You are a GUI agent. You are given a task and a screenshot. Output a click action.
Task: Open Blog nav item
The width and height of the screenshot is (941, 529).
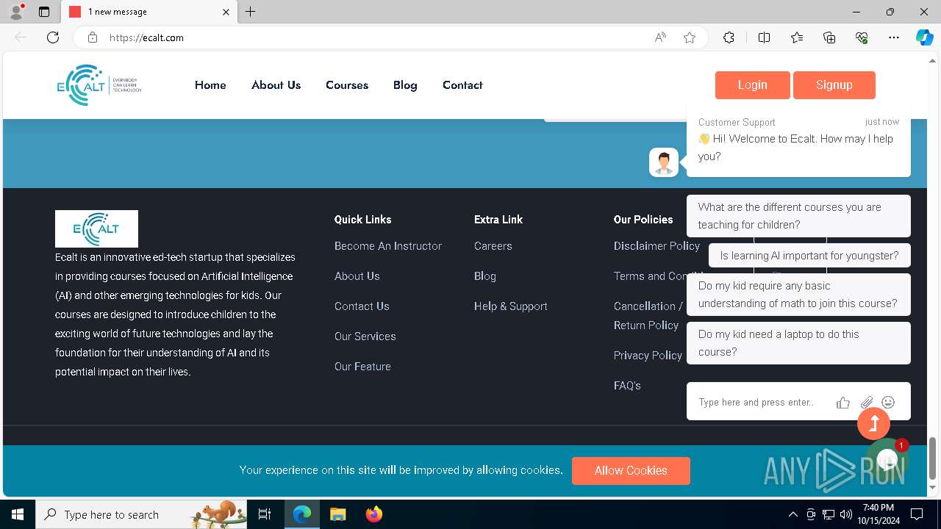(405, 85)
